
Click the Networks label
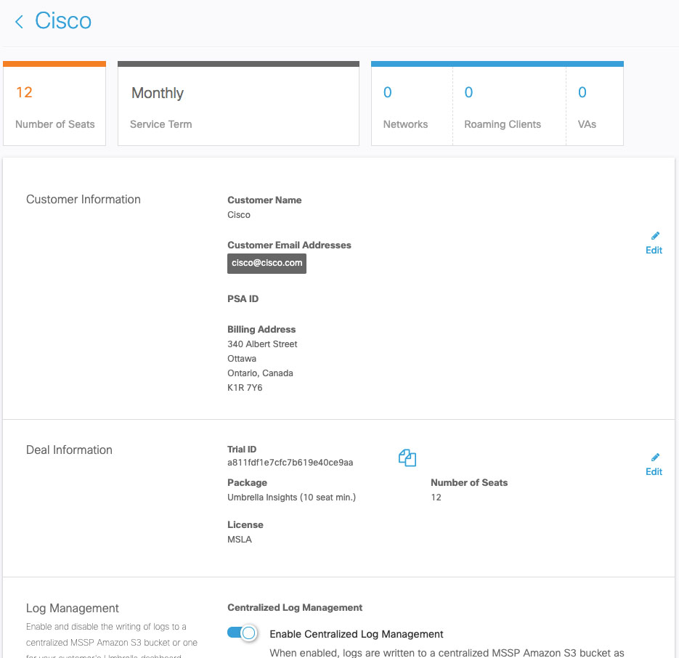point(405,124)
